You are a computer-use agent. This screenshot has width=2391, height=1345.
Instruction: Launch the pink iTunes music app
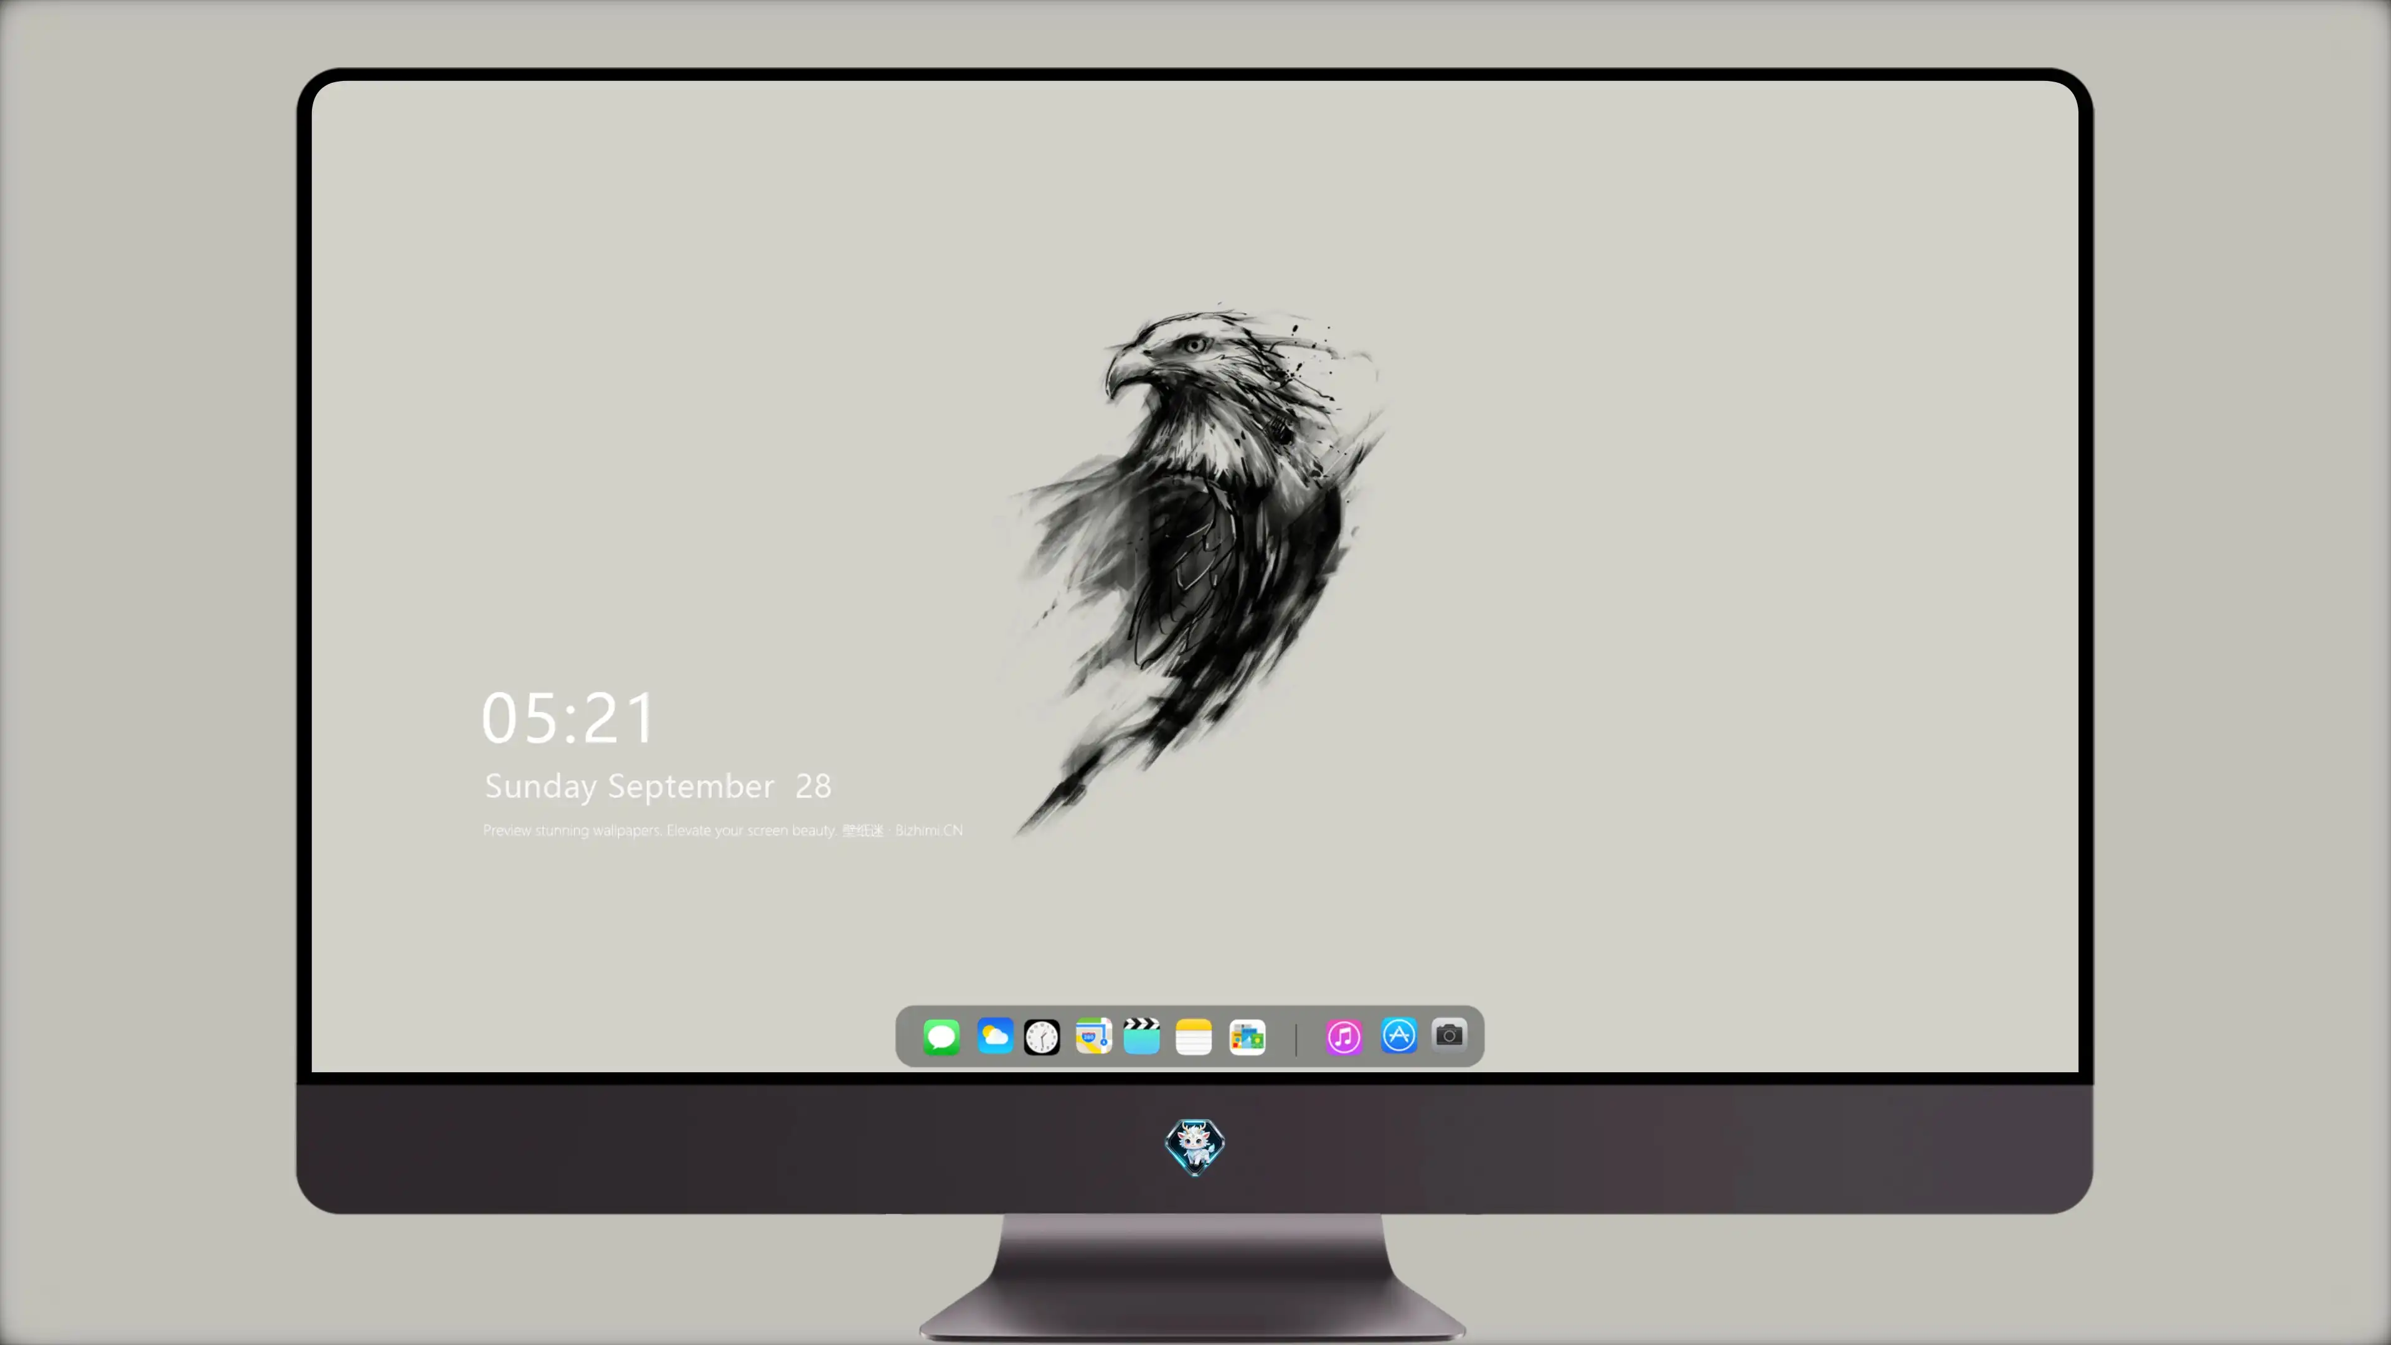(x=1344, y=1037)
